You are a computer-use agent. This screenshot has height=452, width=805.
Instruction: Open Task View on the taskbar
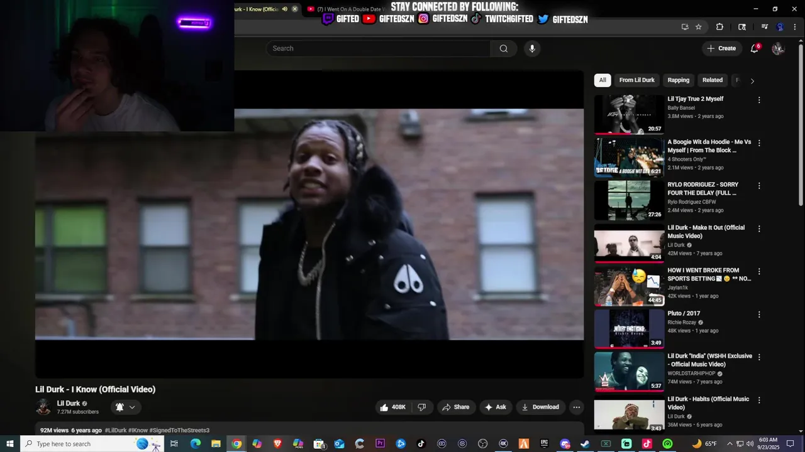tap(174, 444)
